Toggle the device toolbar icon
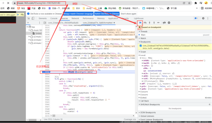This screenshot has height=123, width=212. click(x=33, y=18)
